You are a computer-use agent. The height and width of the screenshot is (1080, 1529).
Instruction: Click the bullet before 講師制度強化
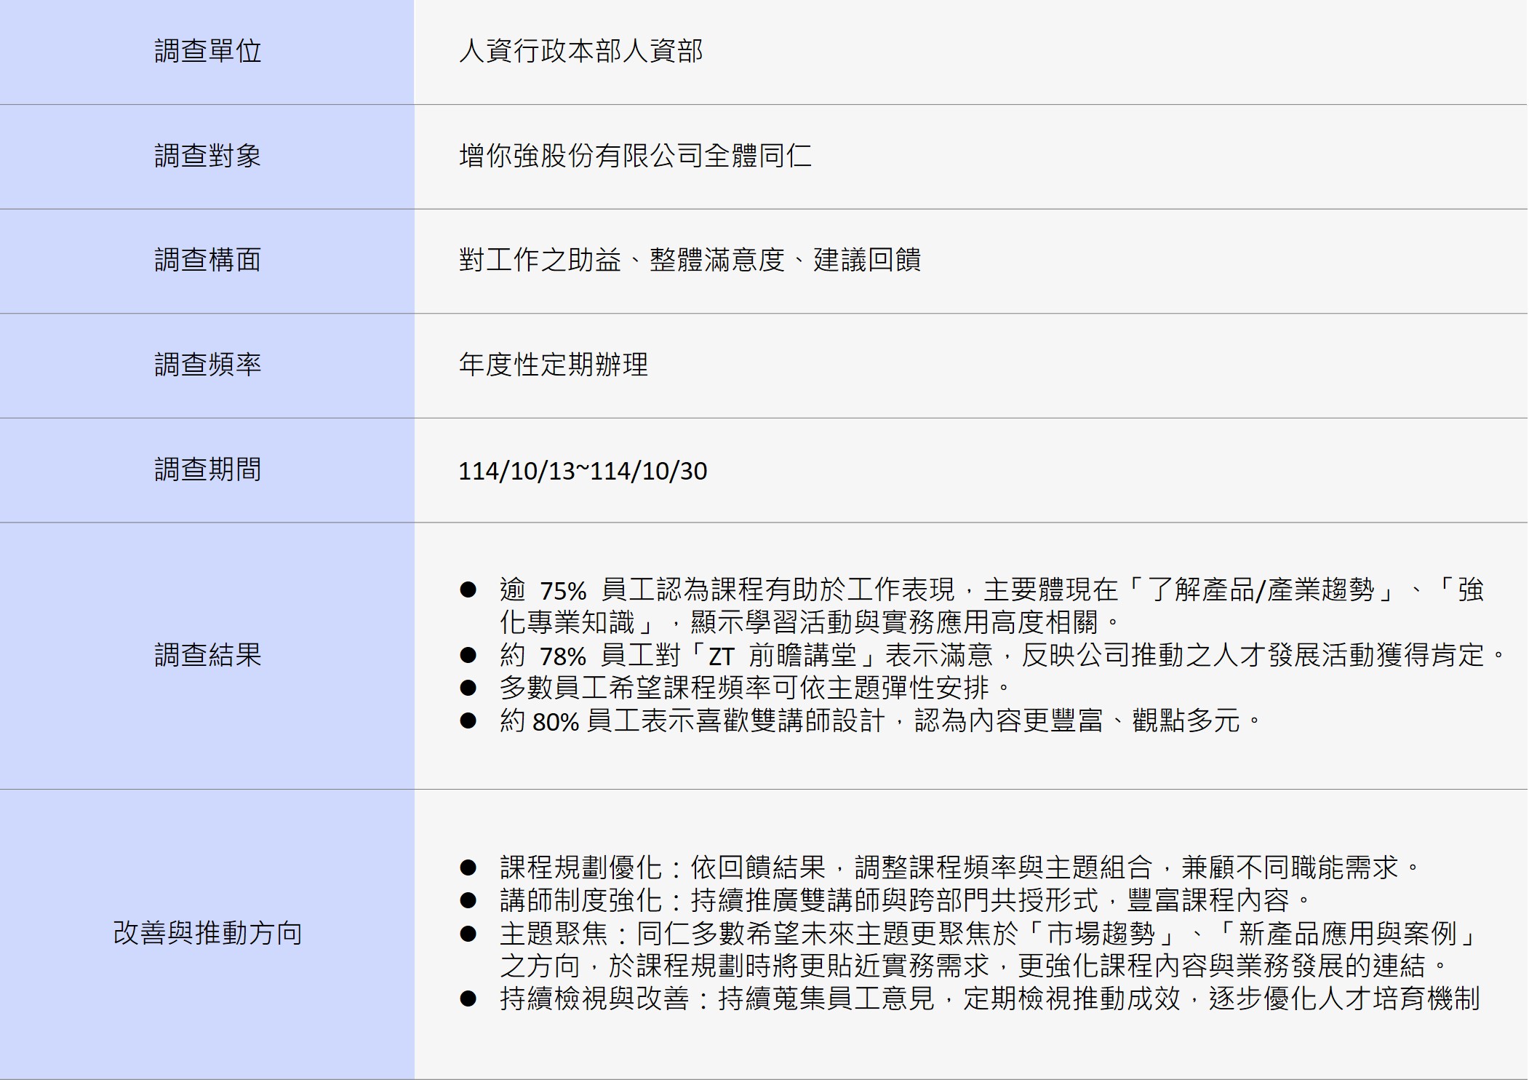coord(468,900)
